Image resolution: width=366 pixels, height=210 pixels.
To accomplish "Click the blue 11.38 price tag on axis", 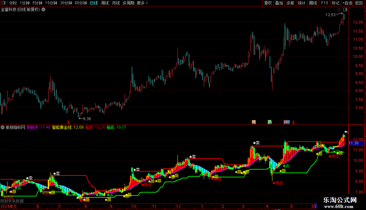I will [356, 143].
